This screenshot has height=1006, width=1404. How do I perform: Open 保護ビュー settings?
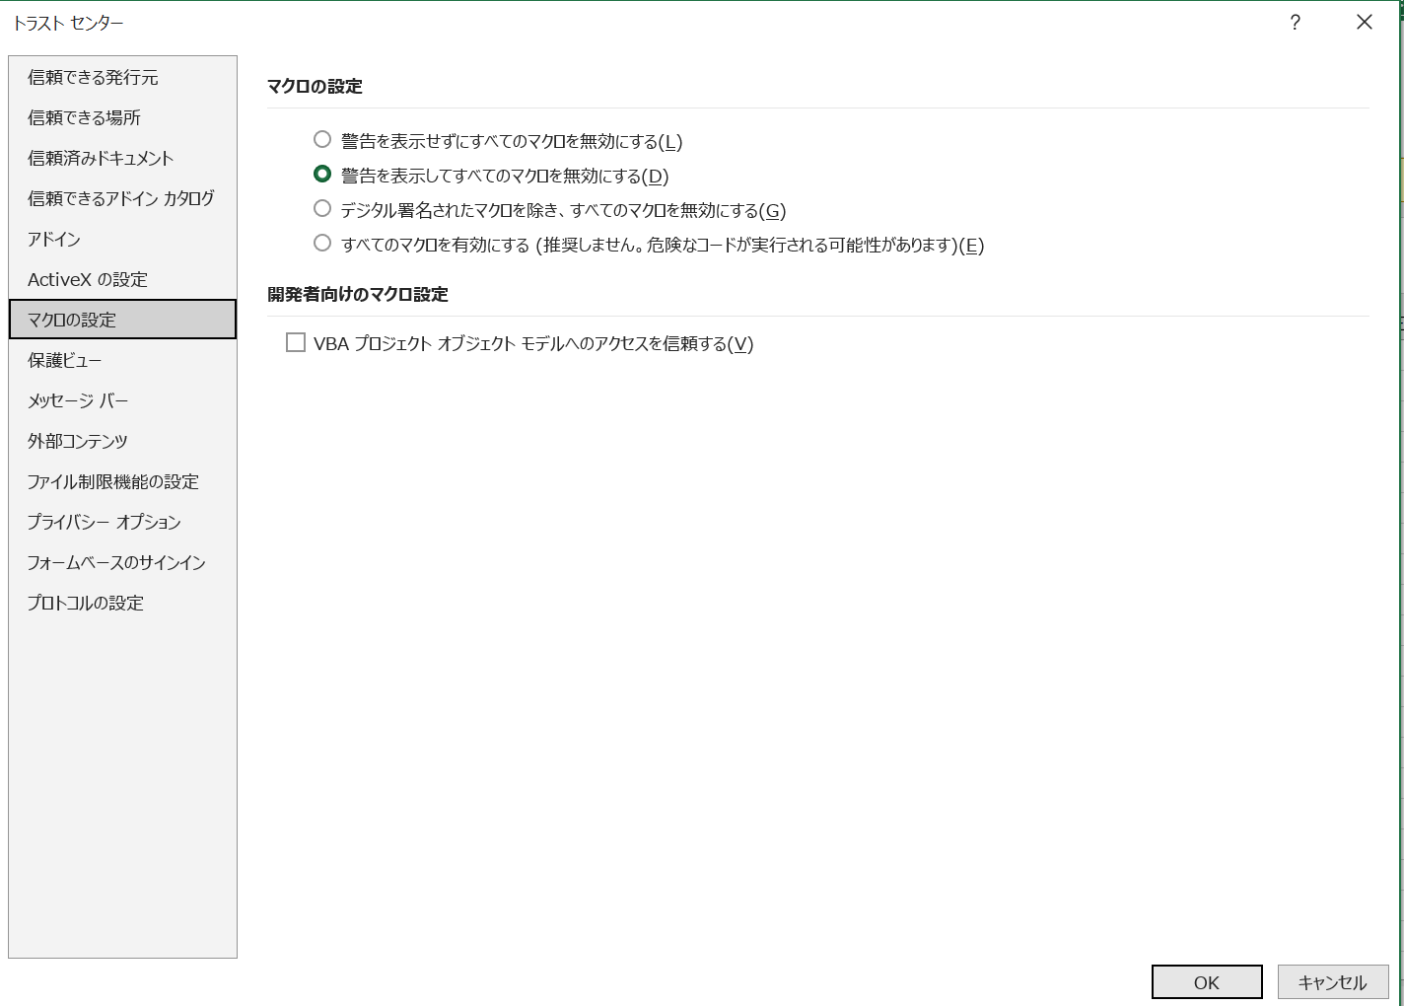click(x=64, y=360)
